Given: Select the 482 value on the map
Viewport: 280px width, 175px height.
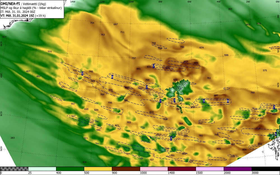Looking at the screenshot, I should click(x=38, y=76).
